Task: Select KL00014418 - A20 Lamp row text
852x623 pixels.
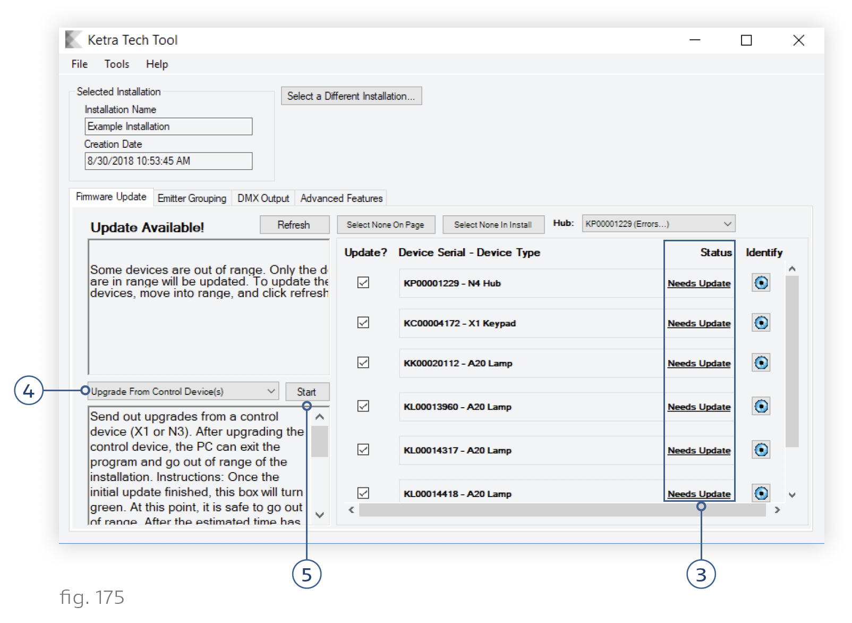Action: 457,494
